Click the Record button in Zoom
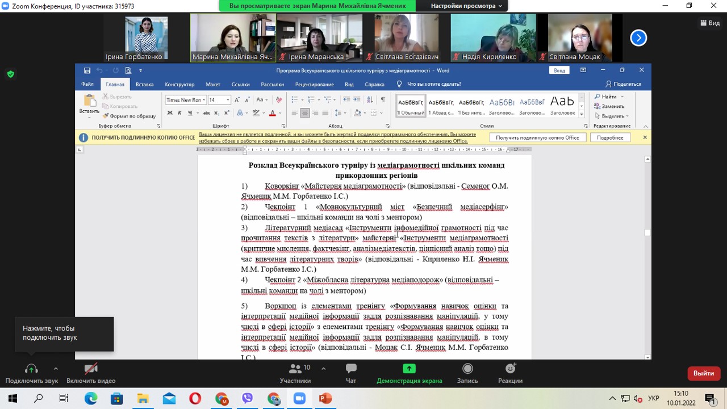This screenshot has height=409, width=727. (x=467, y=373)
